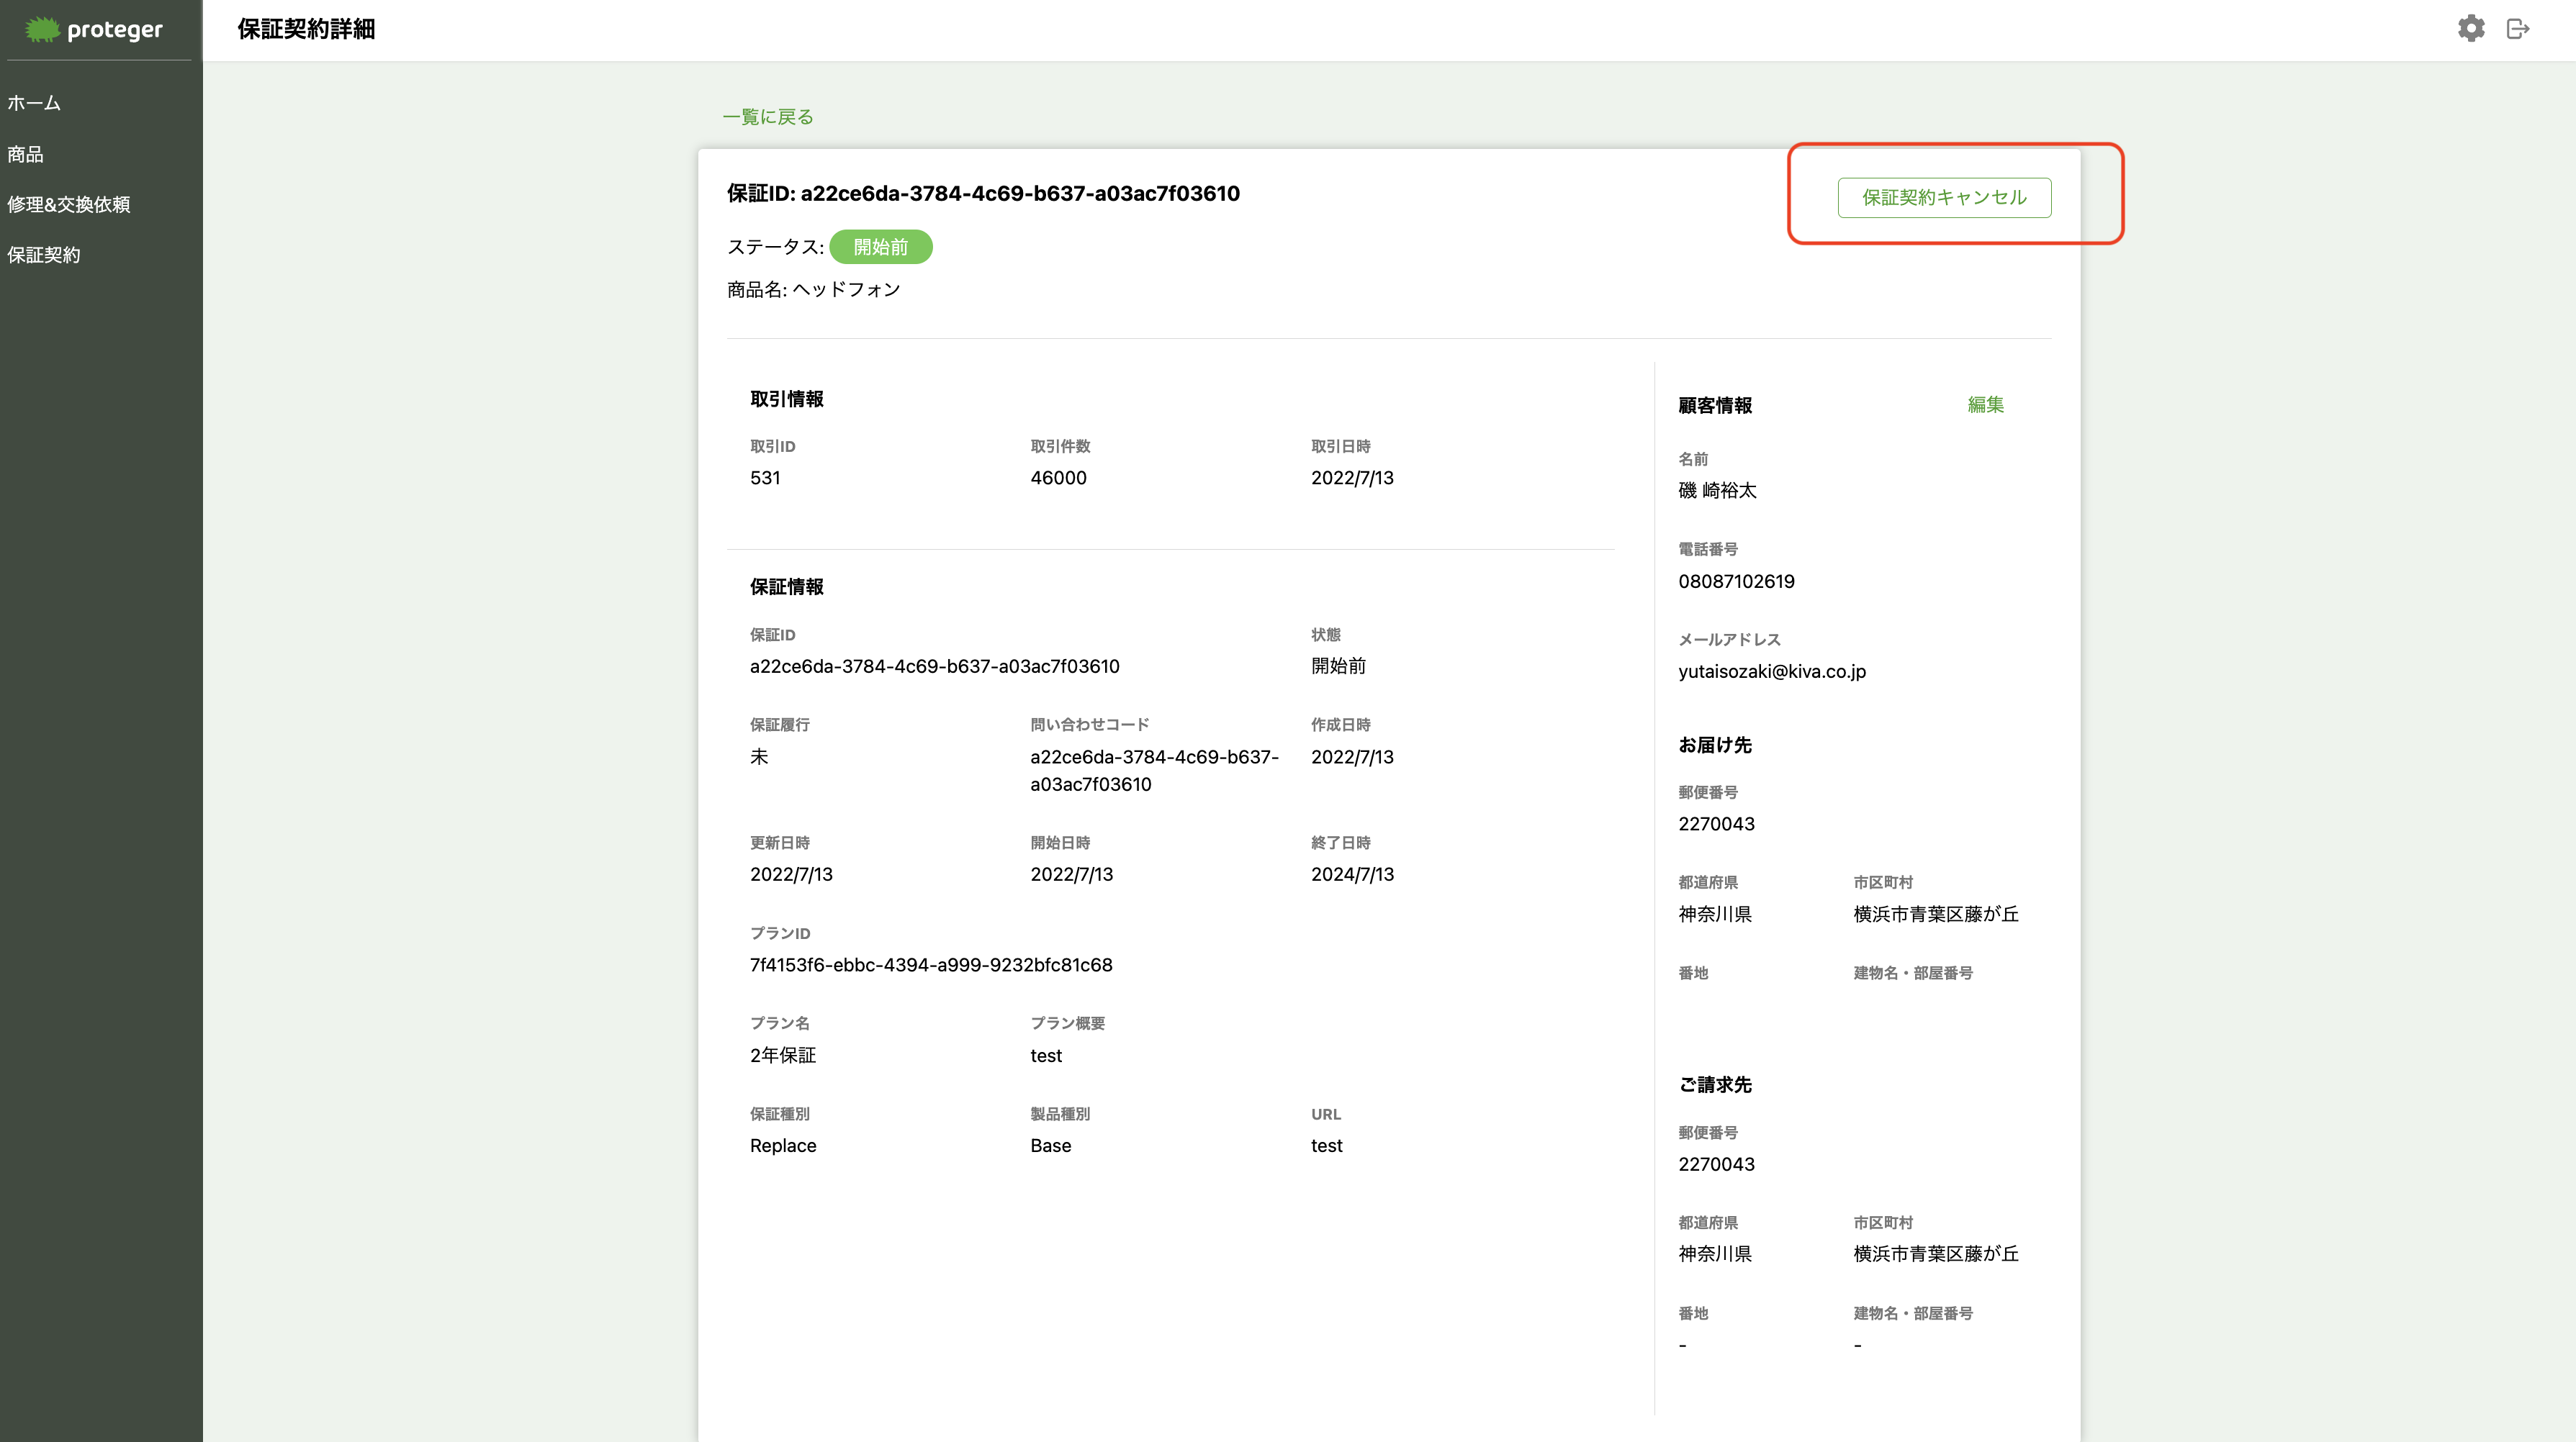
Task: Click 横浜市青葉区藤が丘 under ご請求先
Action: tap(1935, 1254)
